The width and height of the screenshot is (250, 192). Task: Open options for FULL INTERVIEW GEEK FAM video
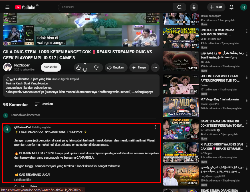pyautogui.click(x=247, y=77)
